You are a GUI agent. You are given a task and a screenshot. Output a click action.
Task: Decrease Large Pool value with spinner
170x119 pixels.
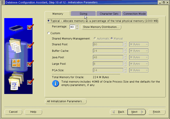125,65
